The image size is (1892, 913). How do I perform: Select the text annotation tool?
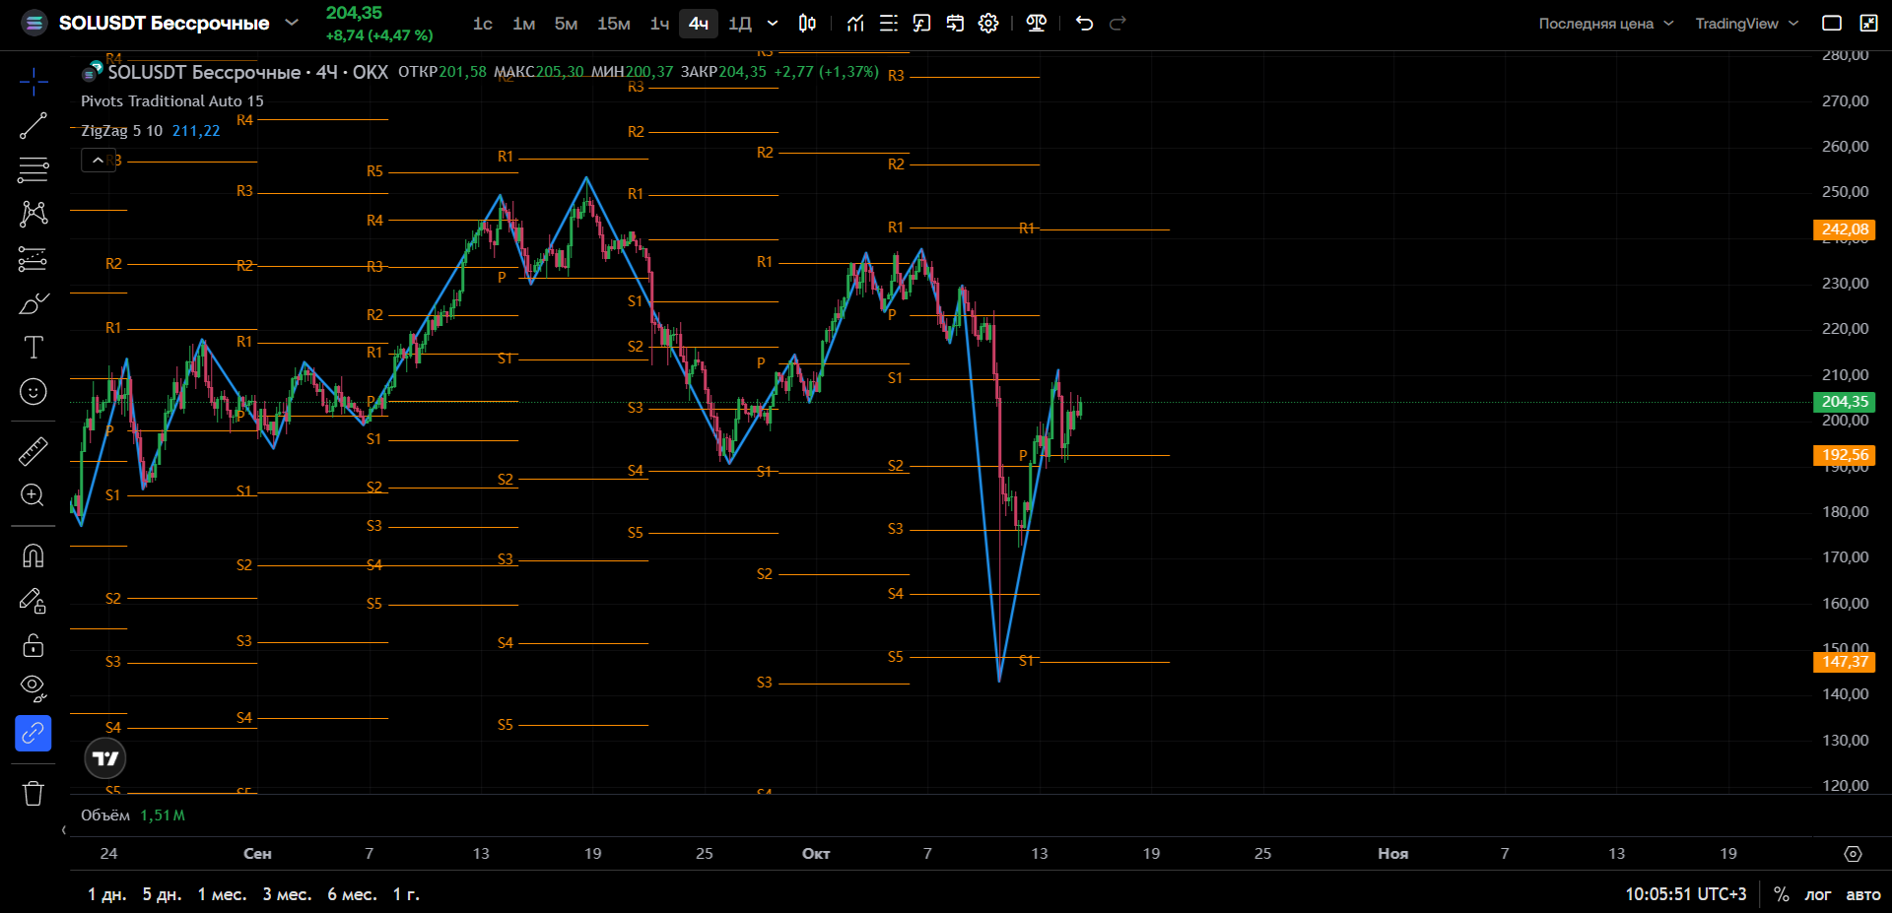(x=34, y=347)
